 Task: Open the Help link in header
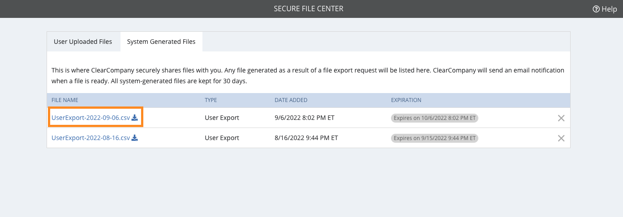click(x=605, y=9)
